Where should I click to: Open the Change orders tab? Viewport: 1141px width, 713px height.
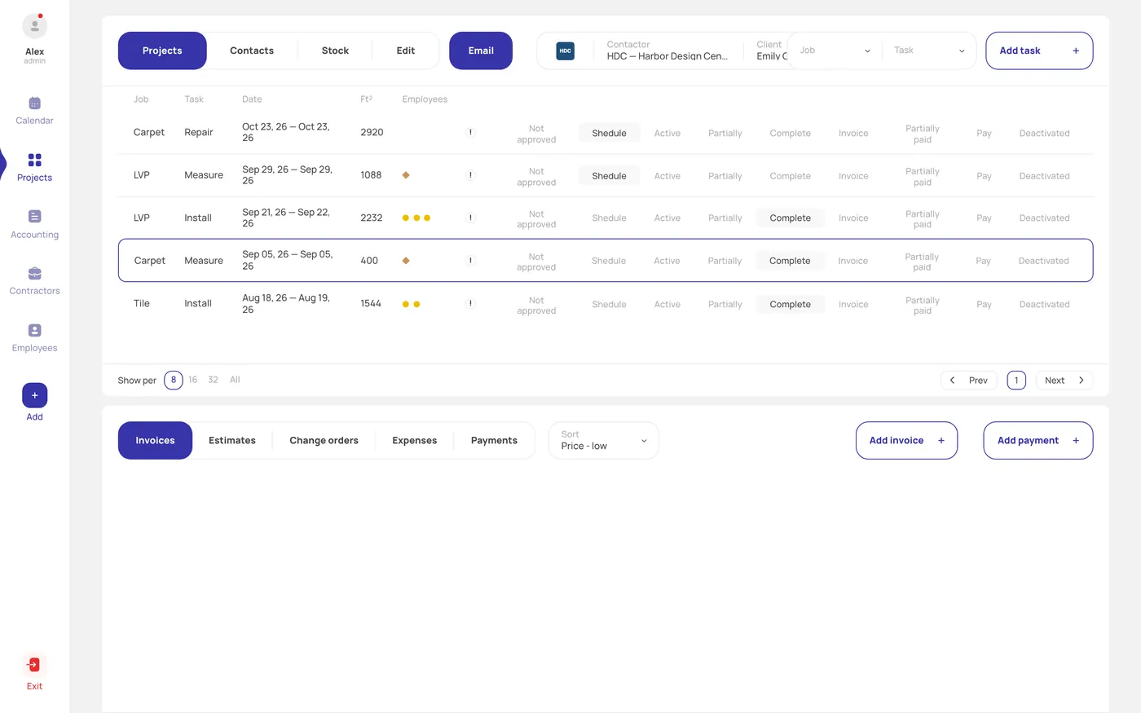tap(324, 441)
